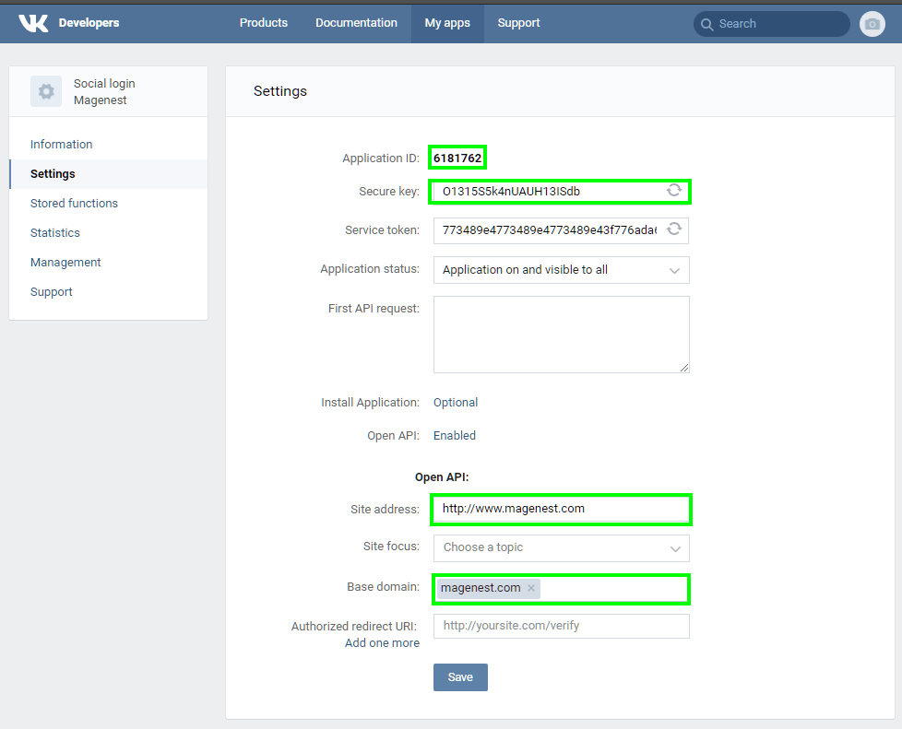
Task: Open the Support menu in header
Action: pyautogui.click(x=519, y=23)
